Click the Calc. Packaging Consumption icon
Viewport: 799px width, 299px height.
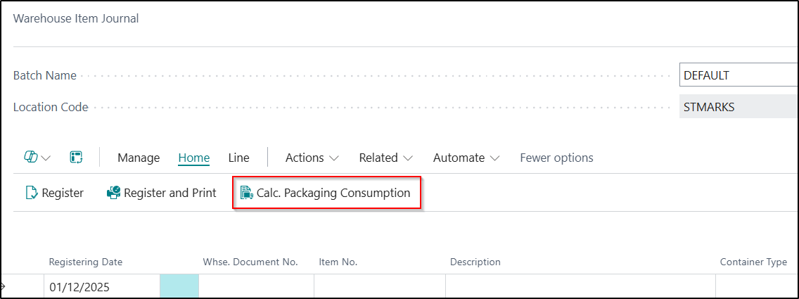pyautogui.click(x=246, y=193)
